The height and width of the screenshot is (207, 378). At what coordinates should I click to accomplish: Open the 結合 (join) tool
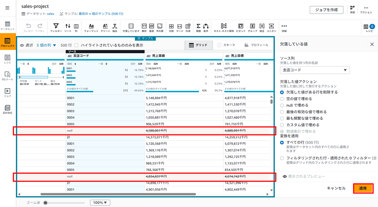tap(262, 28)
